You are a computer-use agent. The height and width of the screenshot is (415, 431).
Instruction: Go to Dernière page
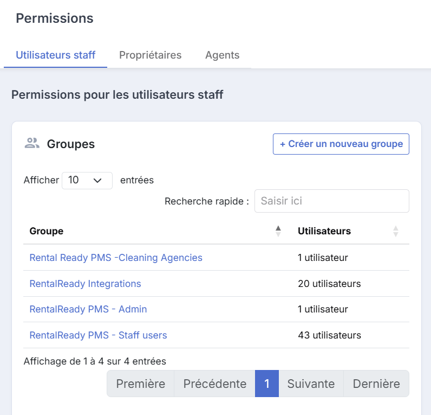click(x=376, y=384)
